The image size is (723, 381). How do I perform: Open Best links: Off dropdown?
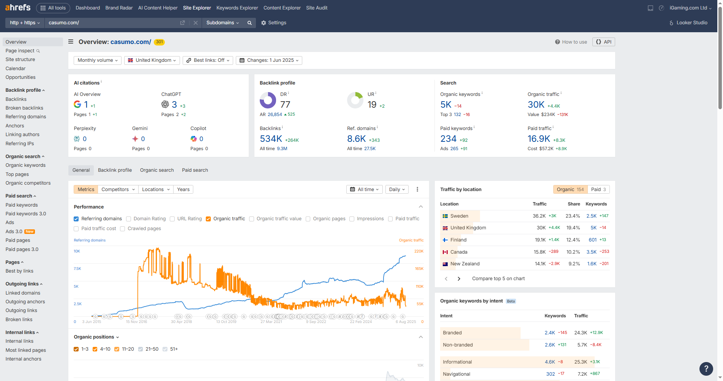tap(208, 60)
